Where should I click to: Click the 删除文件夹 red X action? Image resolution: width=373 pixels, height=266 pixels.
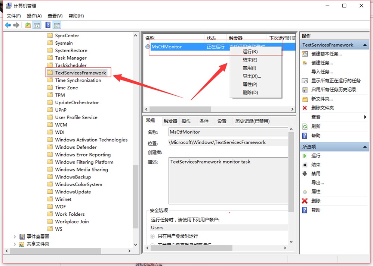(x=322, y=108)
